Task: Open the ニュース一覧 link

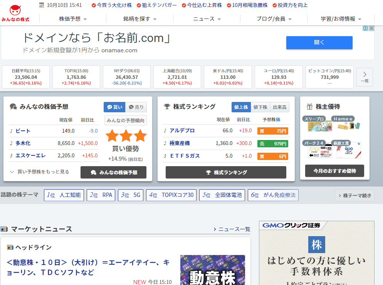Action: (232, 229)
